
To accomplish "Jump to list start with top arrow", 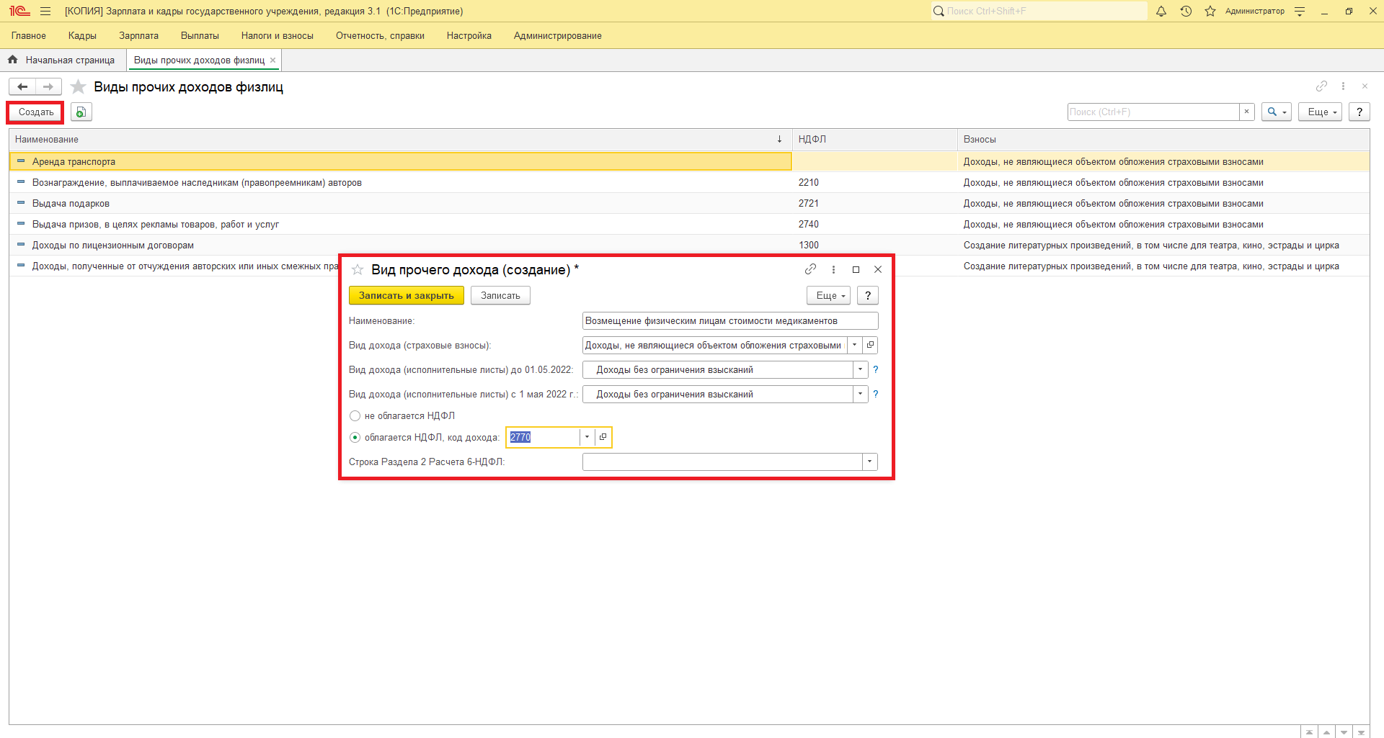I will click(x=1309, y=732).
